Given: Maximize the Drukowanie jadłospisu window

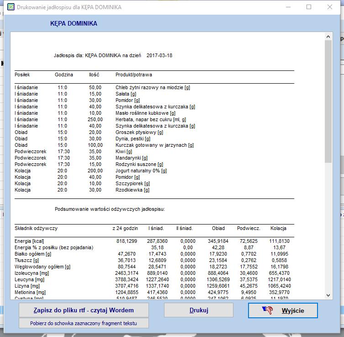Looking at the screenshot, I should click(x=309, y=7).
